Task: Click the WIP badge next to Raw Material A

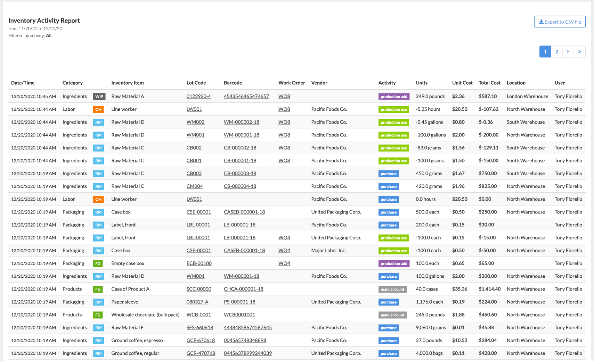Action: tap(99, 96)
